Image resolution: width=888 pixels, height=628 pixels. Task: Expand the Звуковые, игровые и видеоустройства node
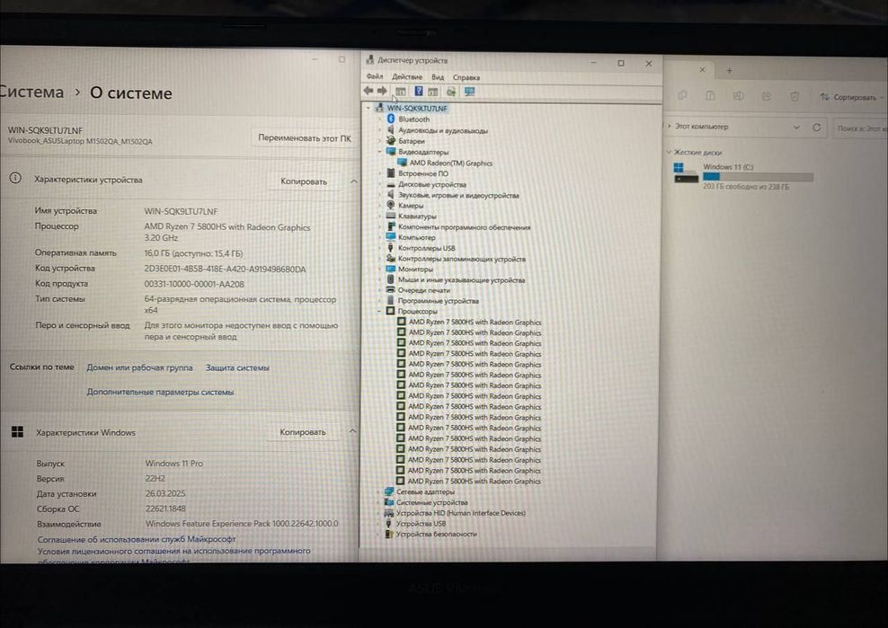coord(380,195)
